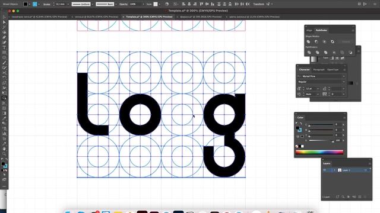
Task: Select the Hand tool
Action: (x=4, y=149)
